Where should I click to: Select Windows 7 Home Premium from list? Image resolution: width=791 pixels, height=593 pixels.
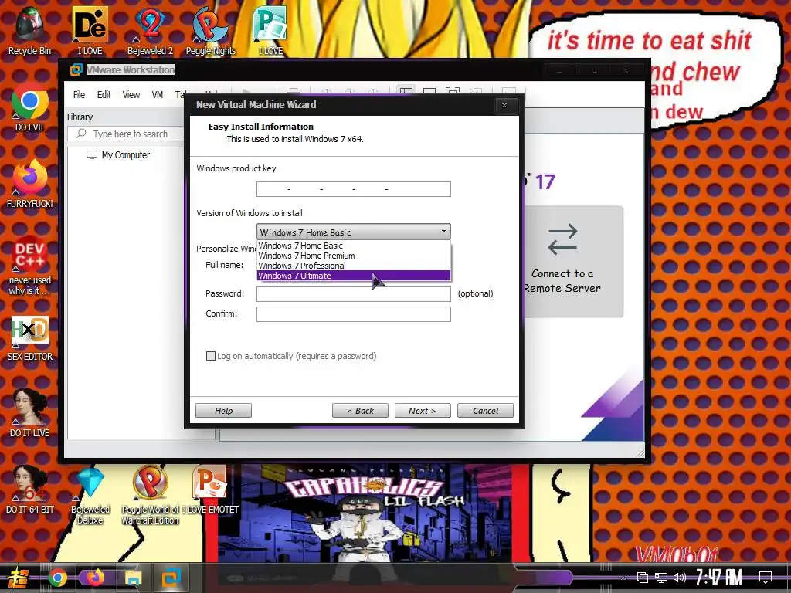(x=354, y=256)
